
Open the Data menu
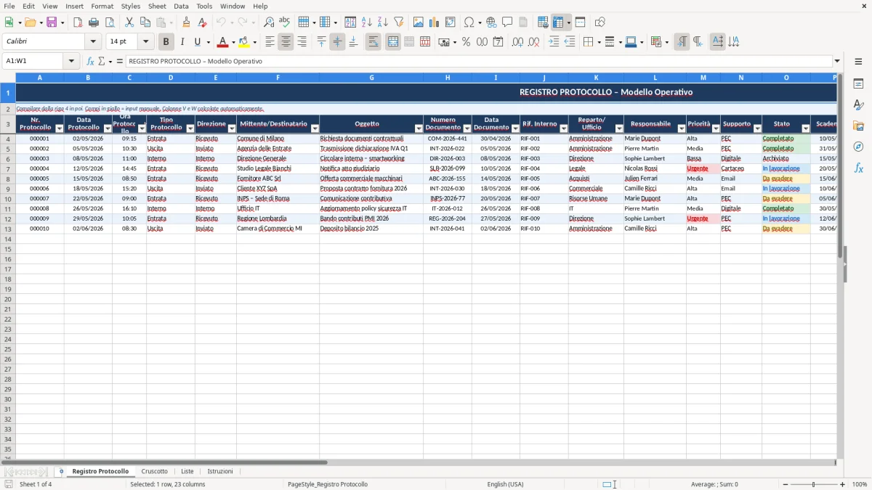[x=181, y=6]
